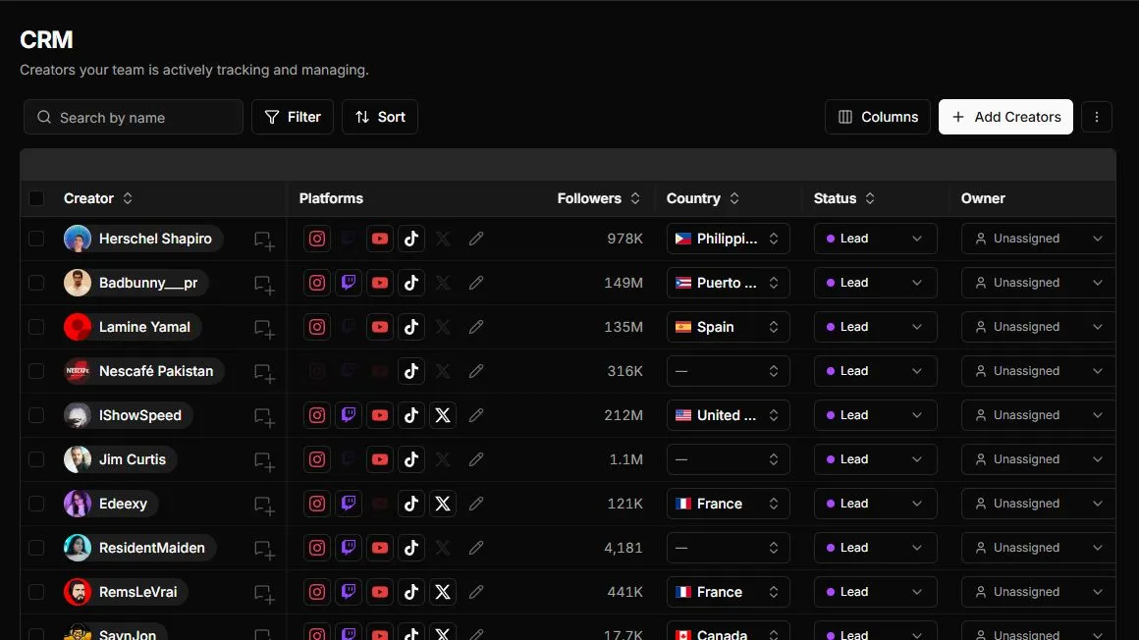Open IShowSpeed's Lead status dropdown

(x=875, y=415)
